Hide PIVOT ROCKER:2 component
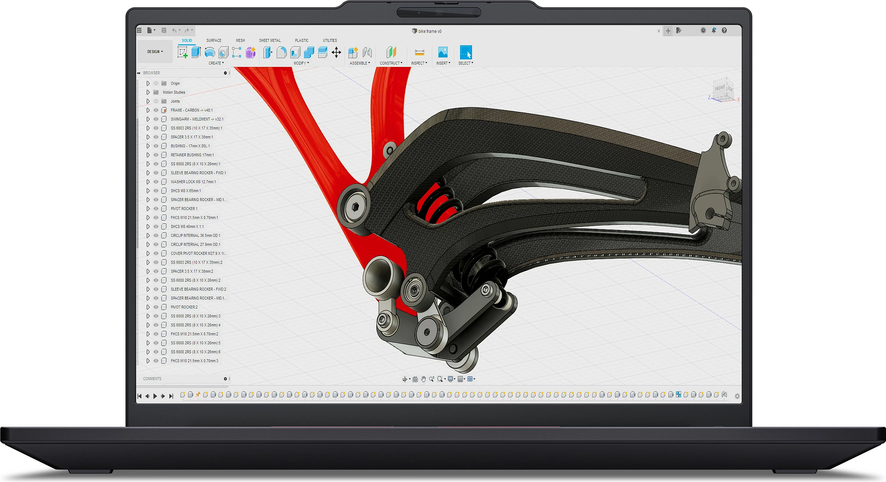886x482 pixels. pos(156,307)
